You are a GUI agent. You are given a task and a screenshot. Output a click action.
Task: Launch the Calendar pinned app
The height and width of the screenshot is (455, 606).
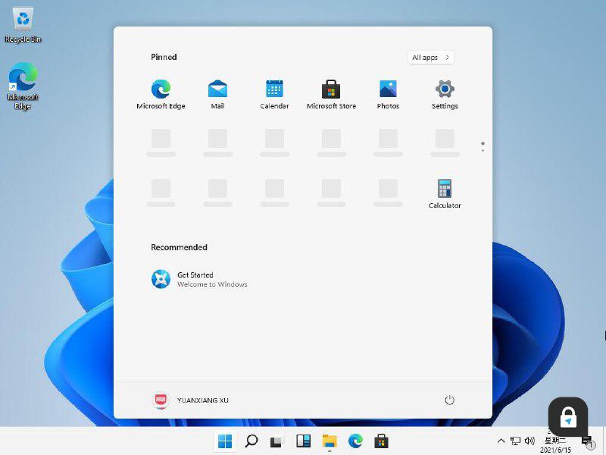(x=274, y=94)
